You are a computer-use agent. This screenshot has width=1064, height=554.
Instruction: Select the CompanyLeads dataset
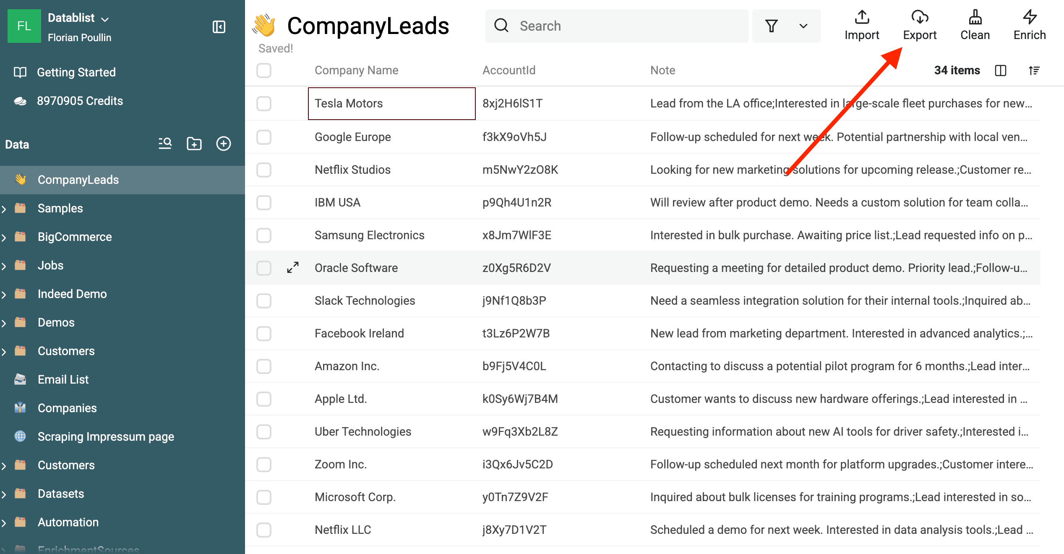coord(78,180)
